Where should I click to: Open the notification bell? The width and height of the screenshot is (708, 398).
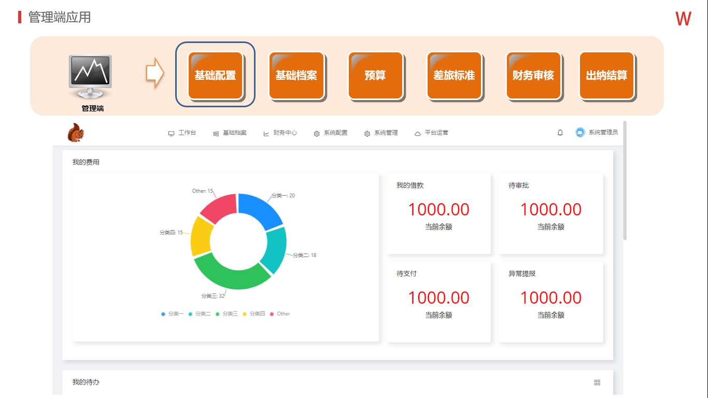tap(560, 133)
